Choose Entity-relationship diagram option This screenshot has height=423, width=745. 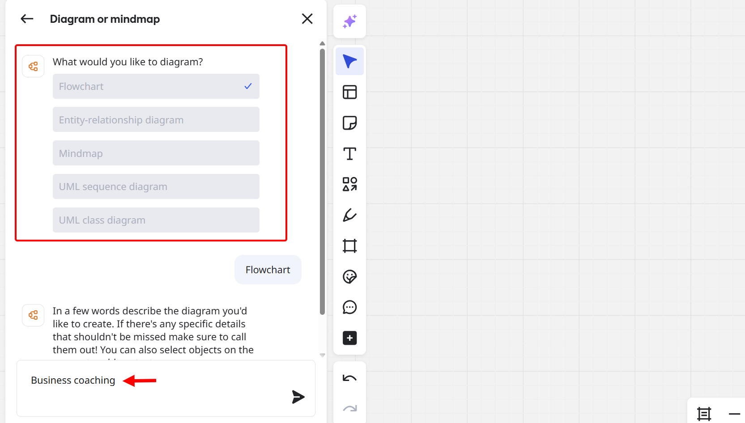coord(156,119)
